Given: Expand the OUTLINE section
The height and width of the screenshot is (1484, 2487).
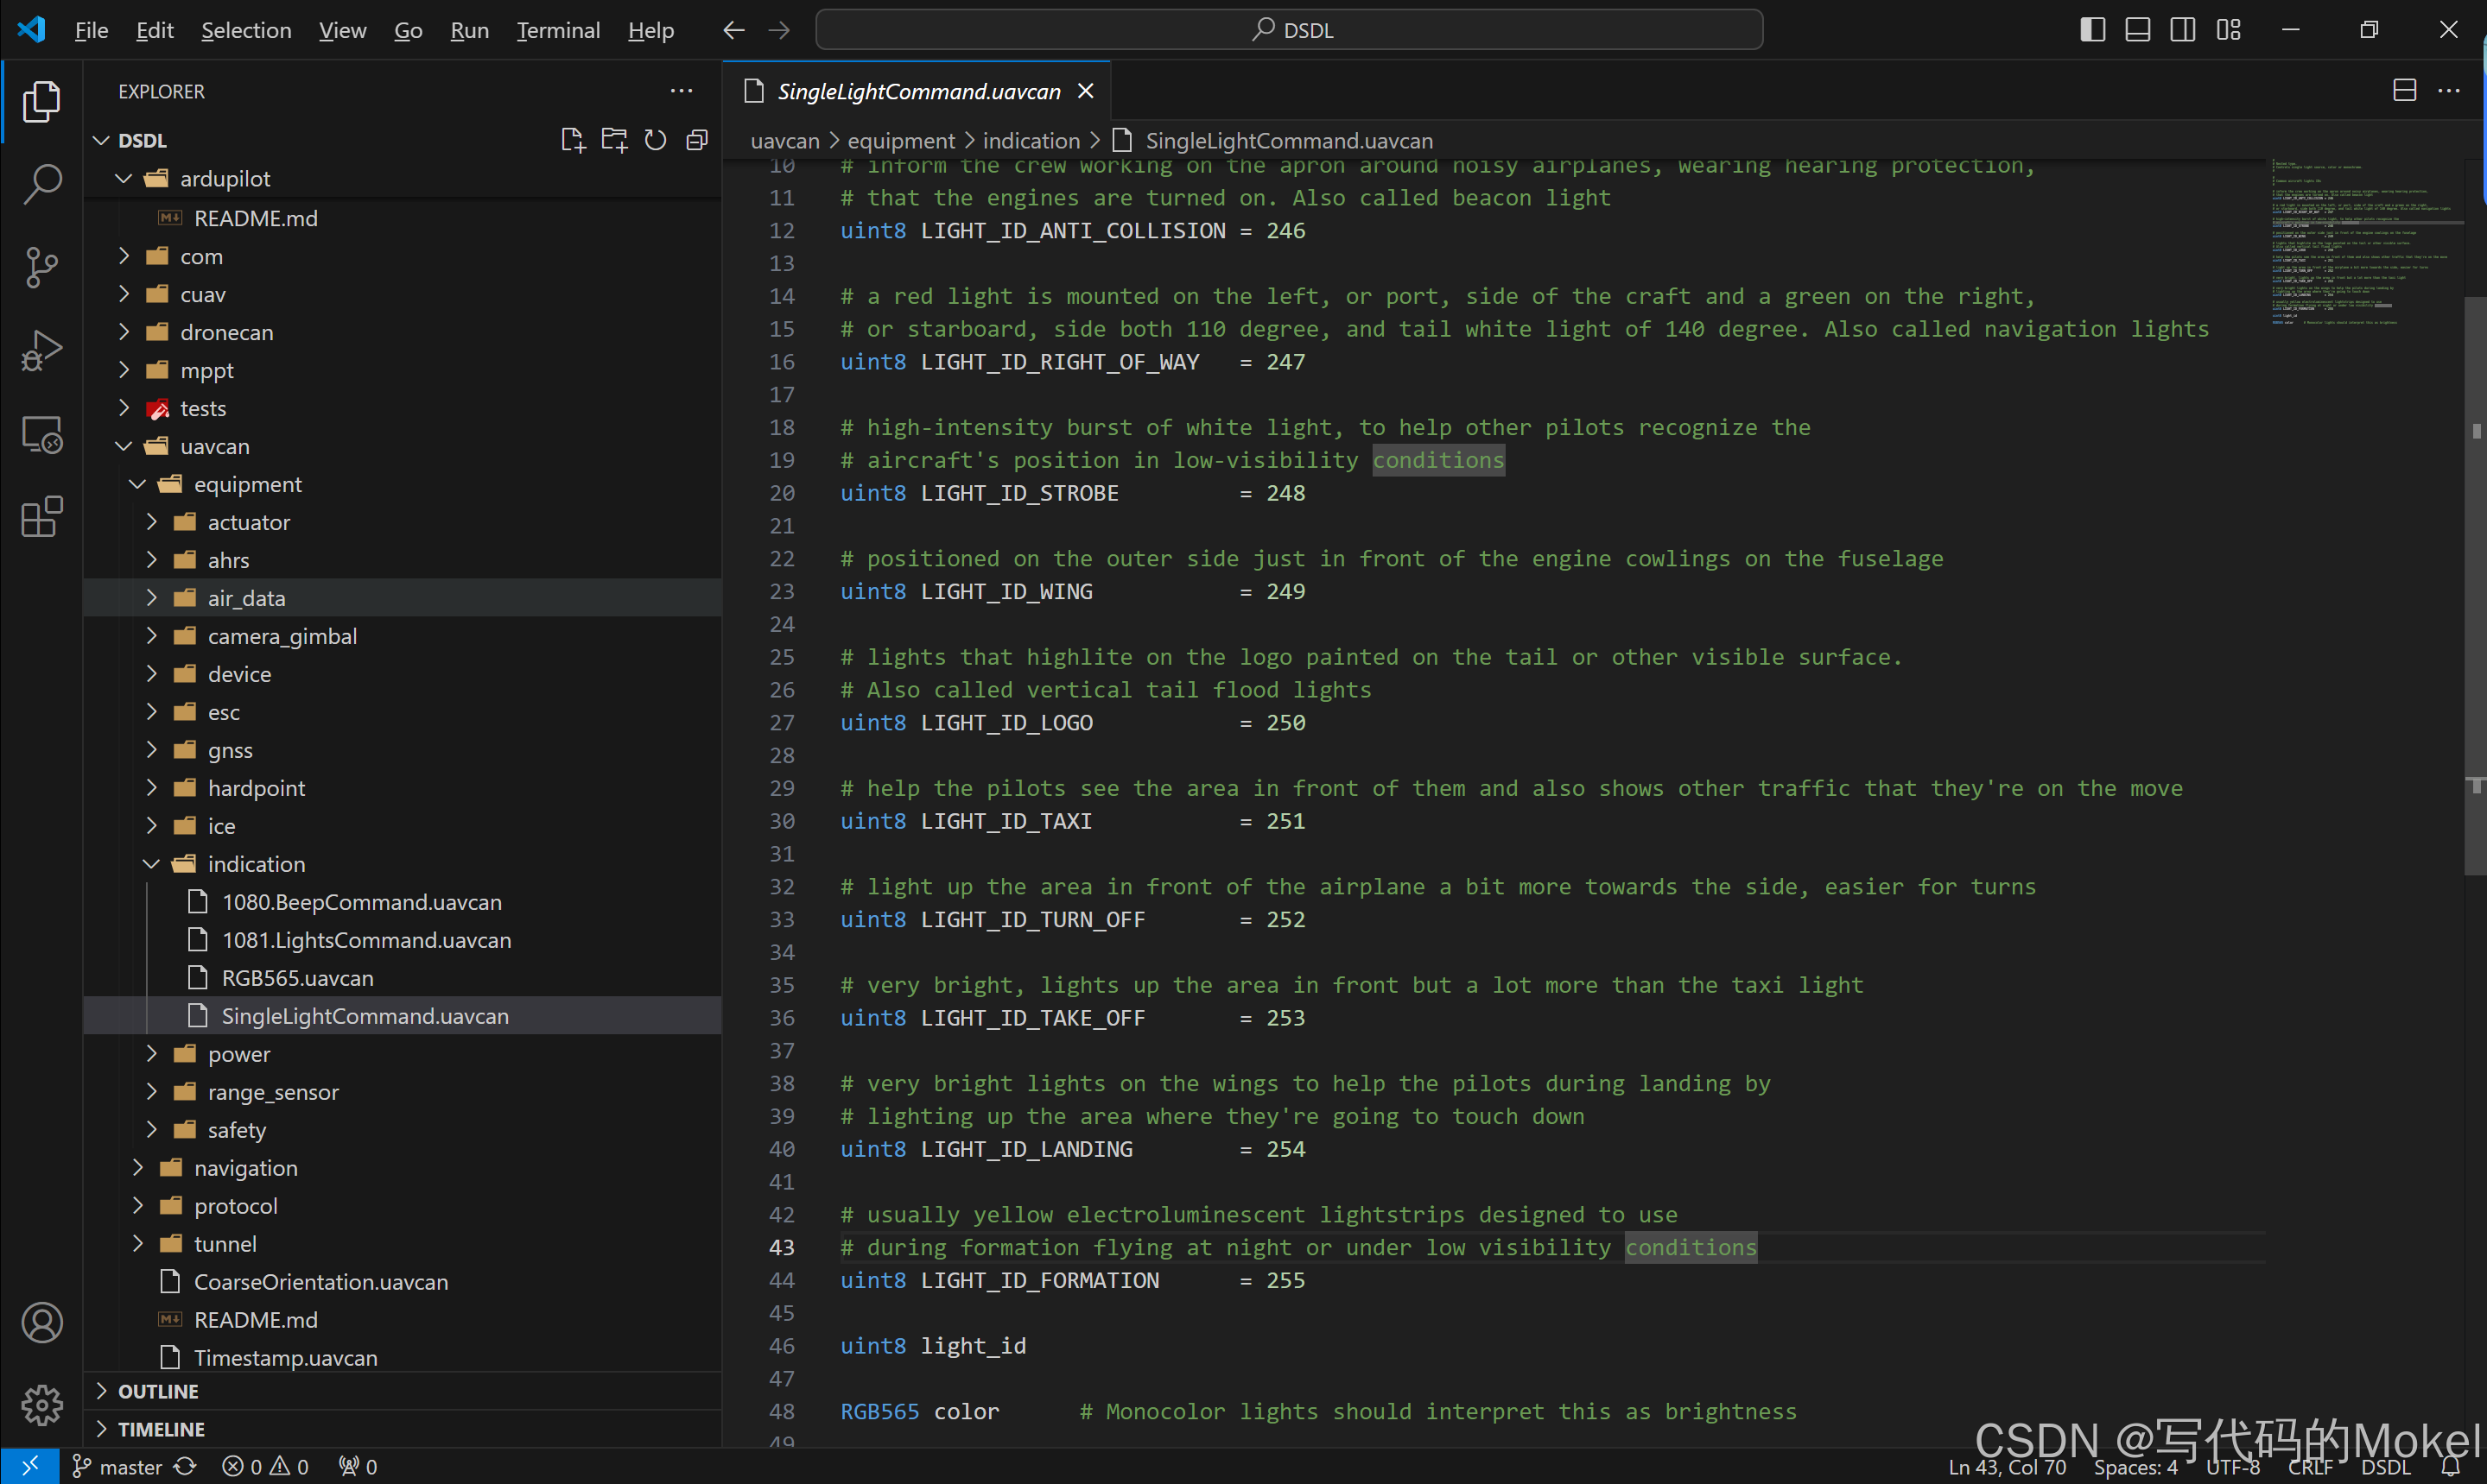Looking at the screenshot, I should click(x=158, y=1391).
